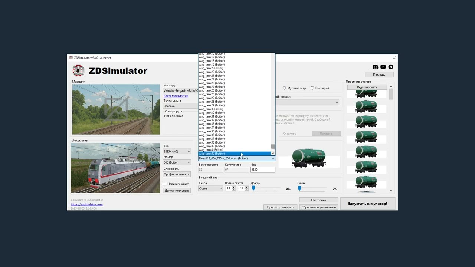This screenshot has width=475, height=267.
Task: Click the Дождь rain slider handle
Action: [253, 188]
